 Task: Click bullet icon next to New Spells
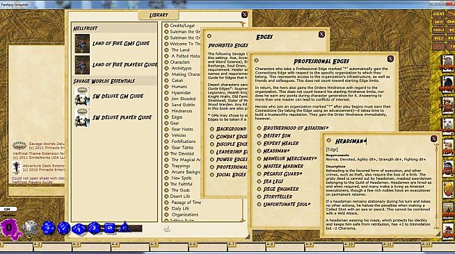pos(166,178)
